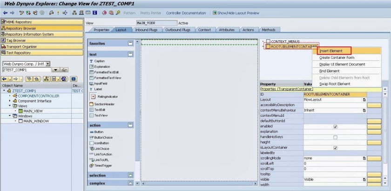This screenshot has height=191, width=391.
Task: Click the navigator back arrow above Object Name
Action: (x=4, y=79)
